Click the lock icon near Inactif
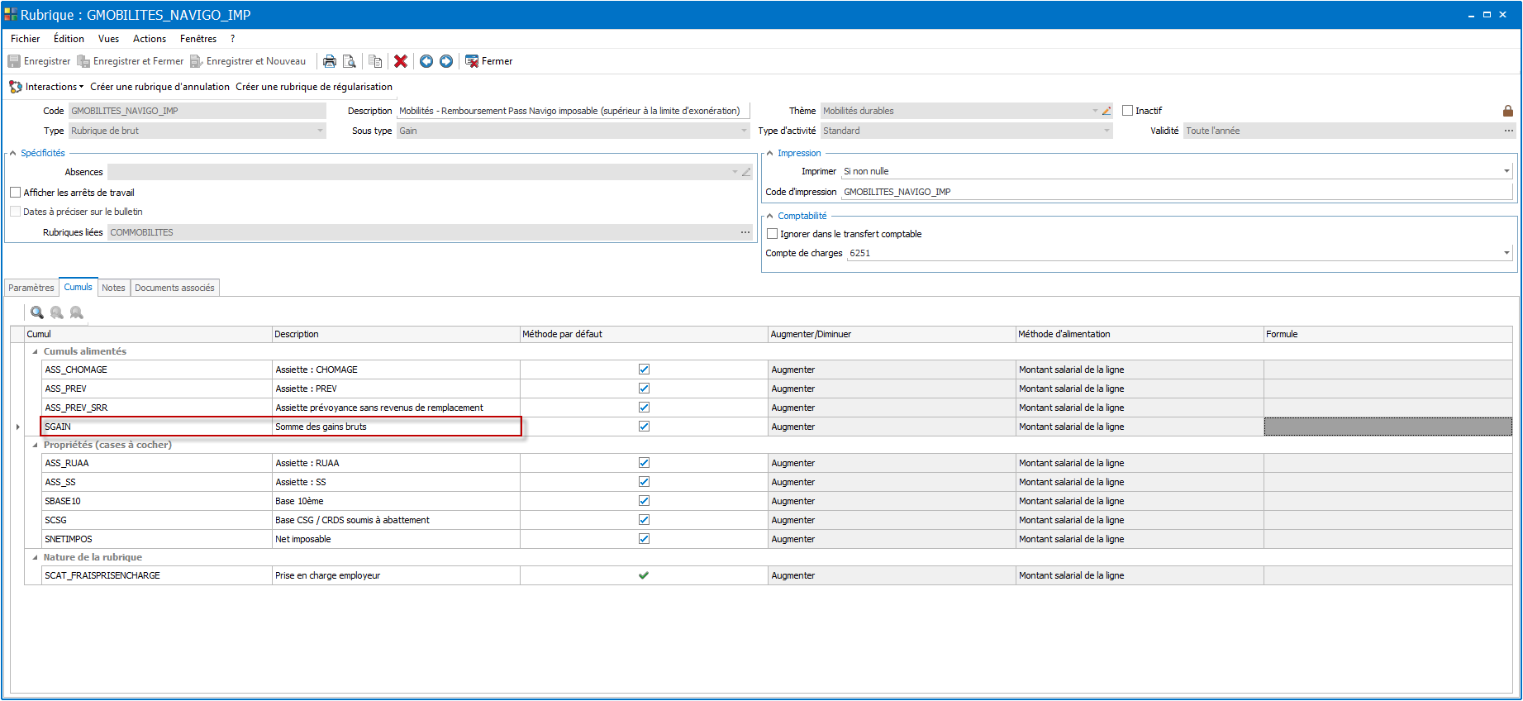This screenshot has width=1523, height=701. pos(1508,111)
